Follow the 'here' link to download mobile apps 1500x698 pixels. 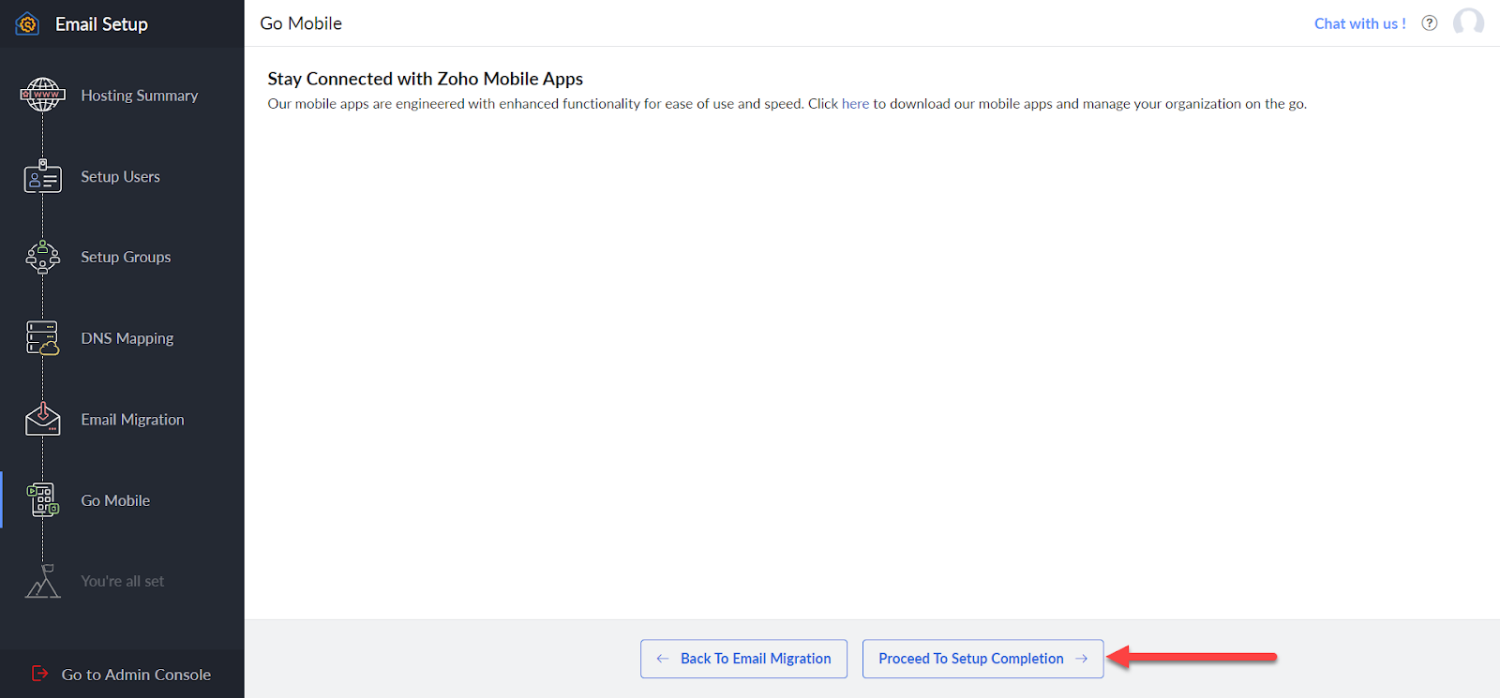(x=855, y=104)
